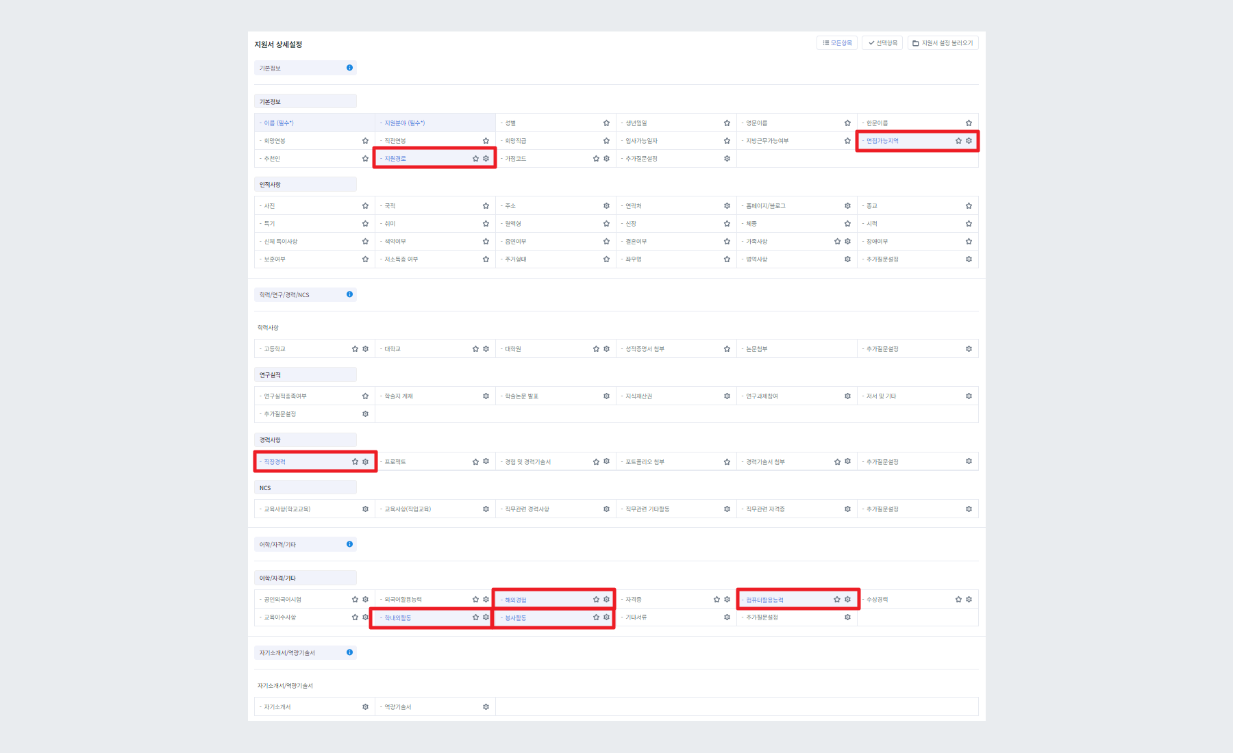Click the info icon on 자기소개서/역량기술서 tab

(x=349, y=652)
